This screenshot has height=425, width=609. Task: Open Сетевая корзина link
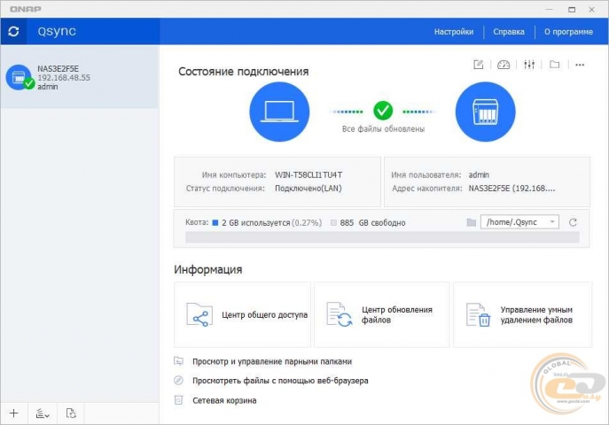224,400
